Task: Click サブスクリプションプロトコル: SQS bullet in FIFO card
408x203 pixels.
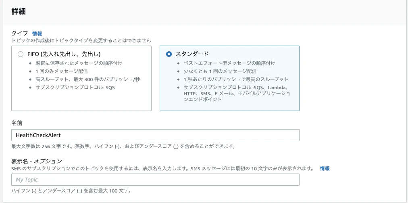Action: pyautogui.click(x=75, y=87)
